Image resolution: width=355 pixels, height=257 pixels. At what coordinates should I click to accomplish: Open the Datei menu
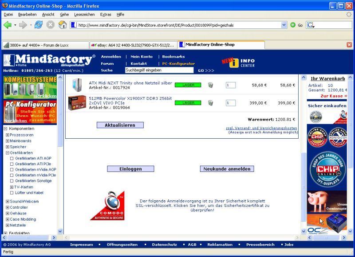pos(8,15)
